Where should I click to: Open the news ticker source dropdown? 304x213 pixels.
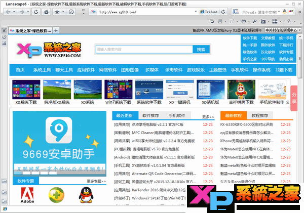(x=300, y=30)
